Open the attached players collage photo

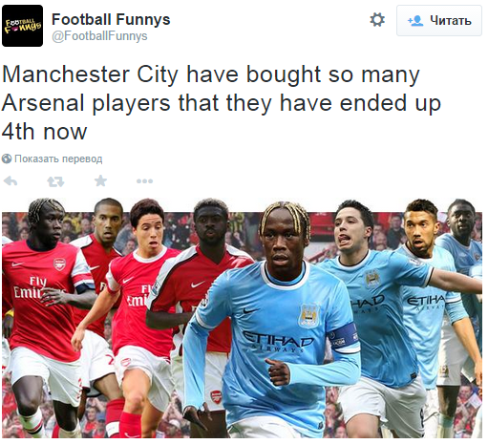(242, 317)
